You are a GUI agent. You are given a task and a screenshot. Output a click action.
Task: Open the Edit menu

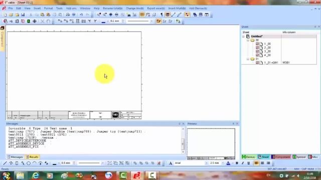tap(19, 8)
